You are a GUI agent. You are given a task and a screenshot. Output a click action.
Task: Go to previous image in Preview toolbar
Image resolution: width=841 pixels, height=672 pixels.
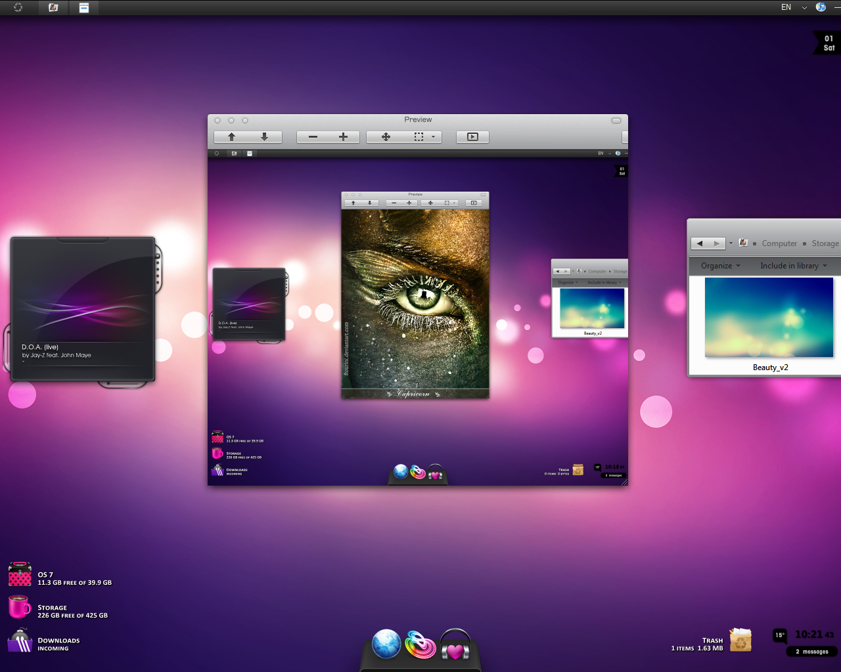point(231,136)
